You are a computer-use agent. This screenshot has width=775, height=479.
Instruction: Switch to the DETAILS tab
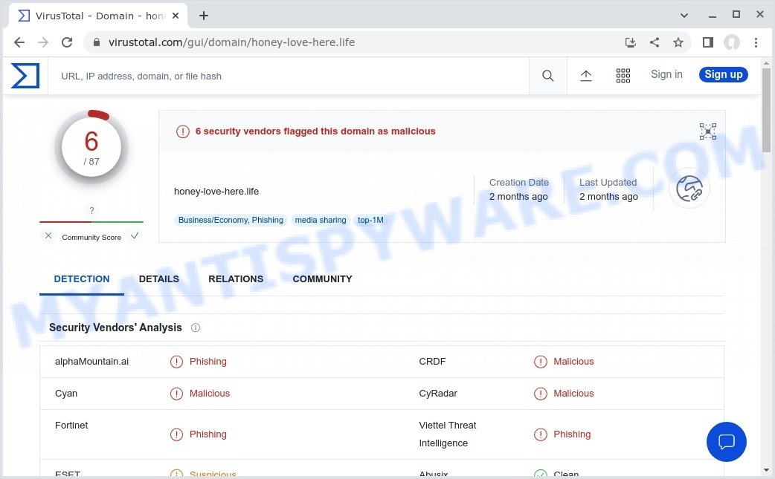click(x=158, y=279)
